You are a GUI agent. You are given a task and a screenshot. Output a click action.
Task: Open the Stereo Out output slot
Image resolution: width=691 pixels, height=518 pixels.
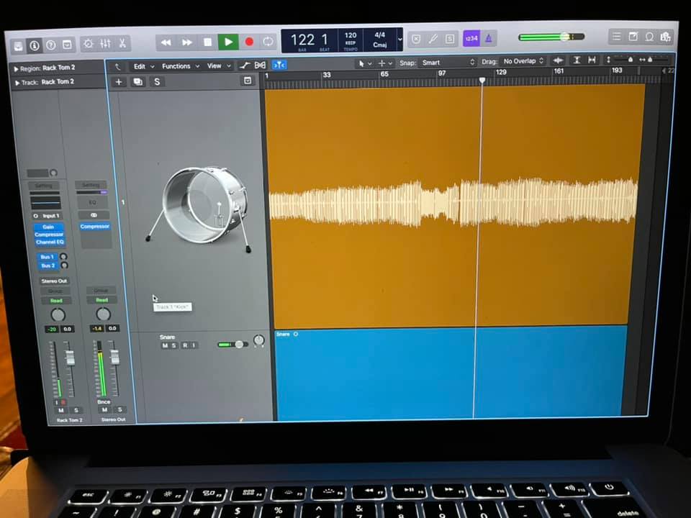(54, 281)
